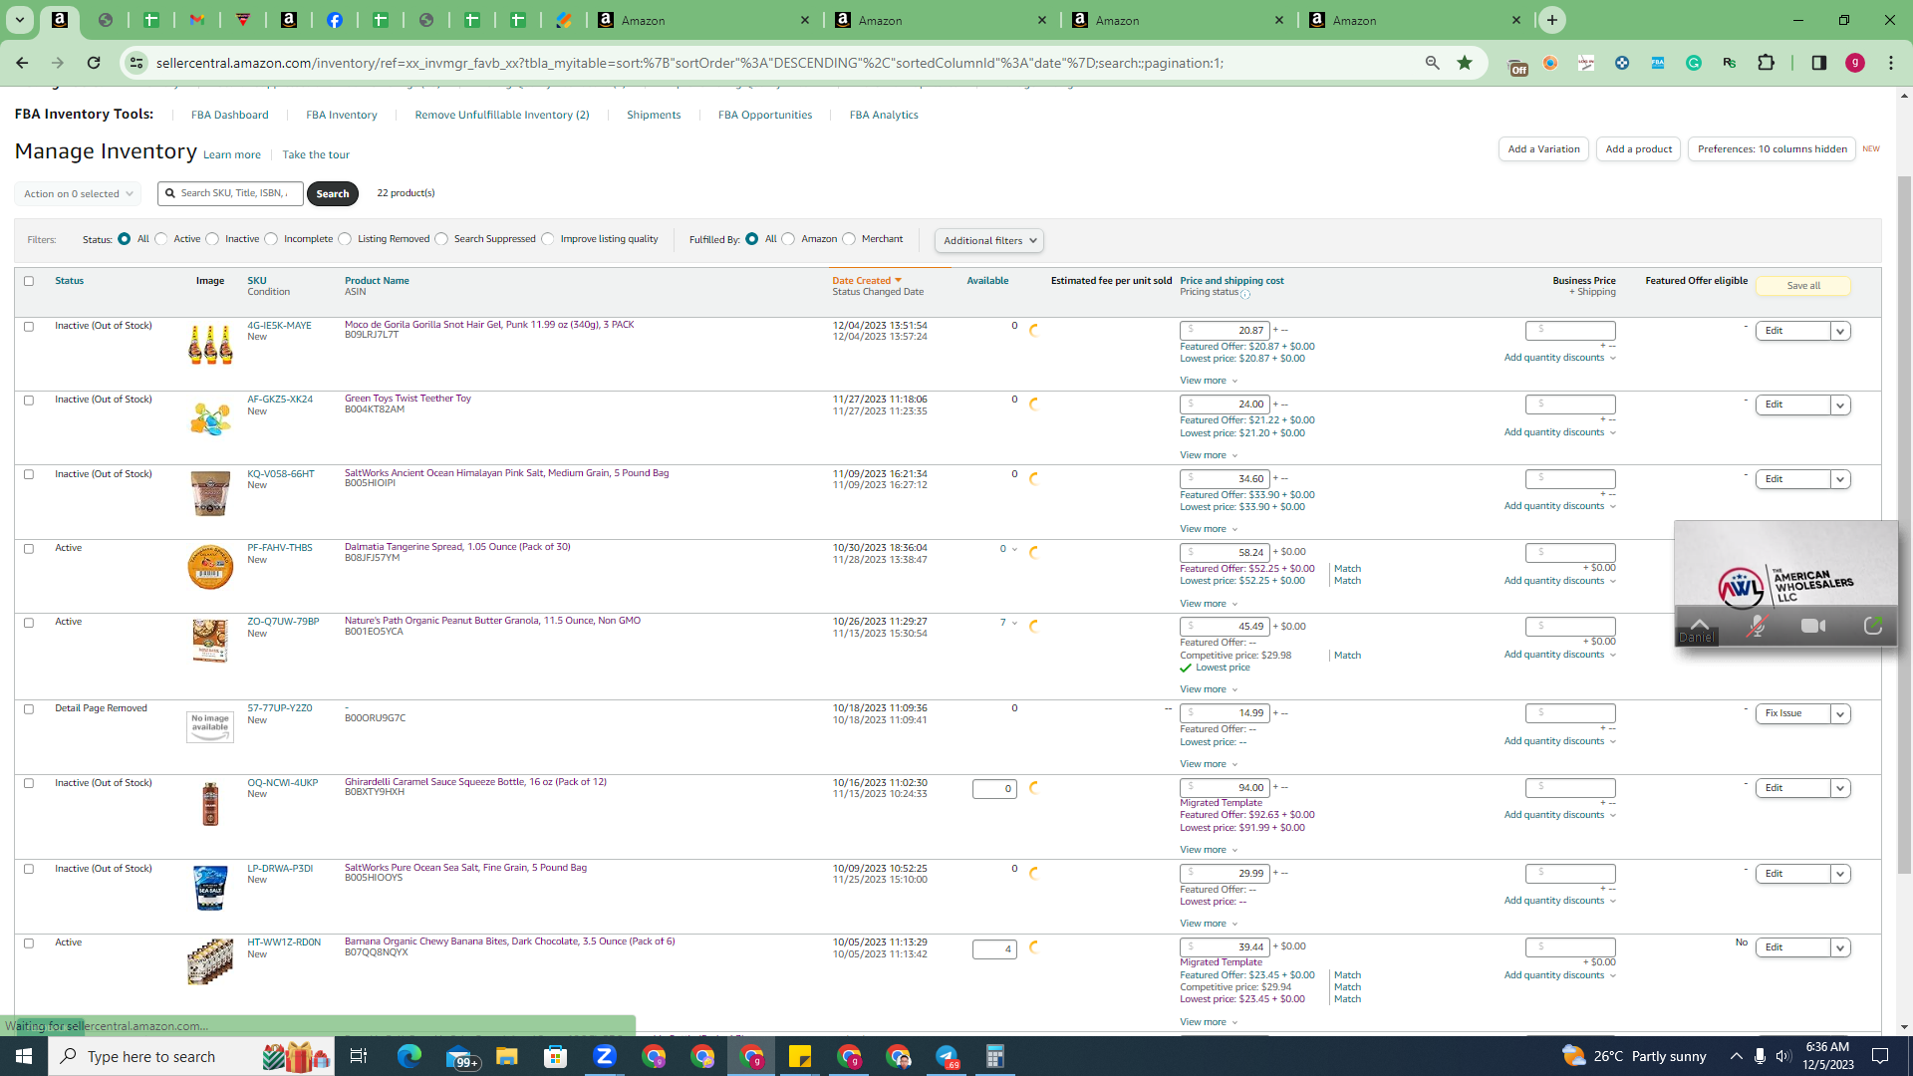Launch Microsoft Edge from the taskbar
This screenshot has width=1913, height=1076.
pyautogui.click(x=410, y=1056)
